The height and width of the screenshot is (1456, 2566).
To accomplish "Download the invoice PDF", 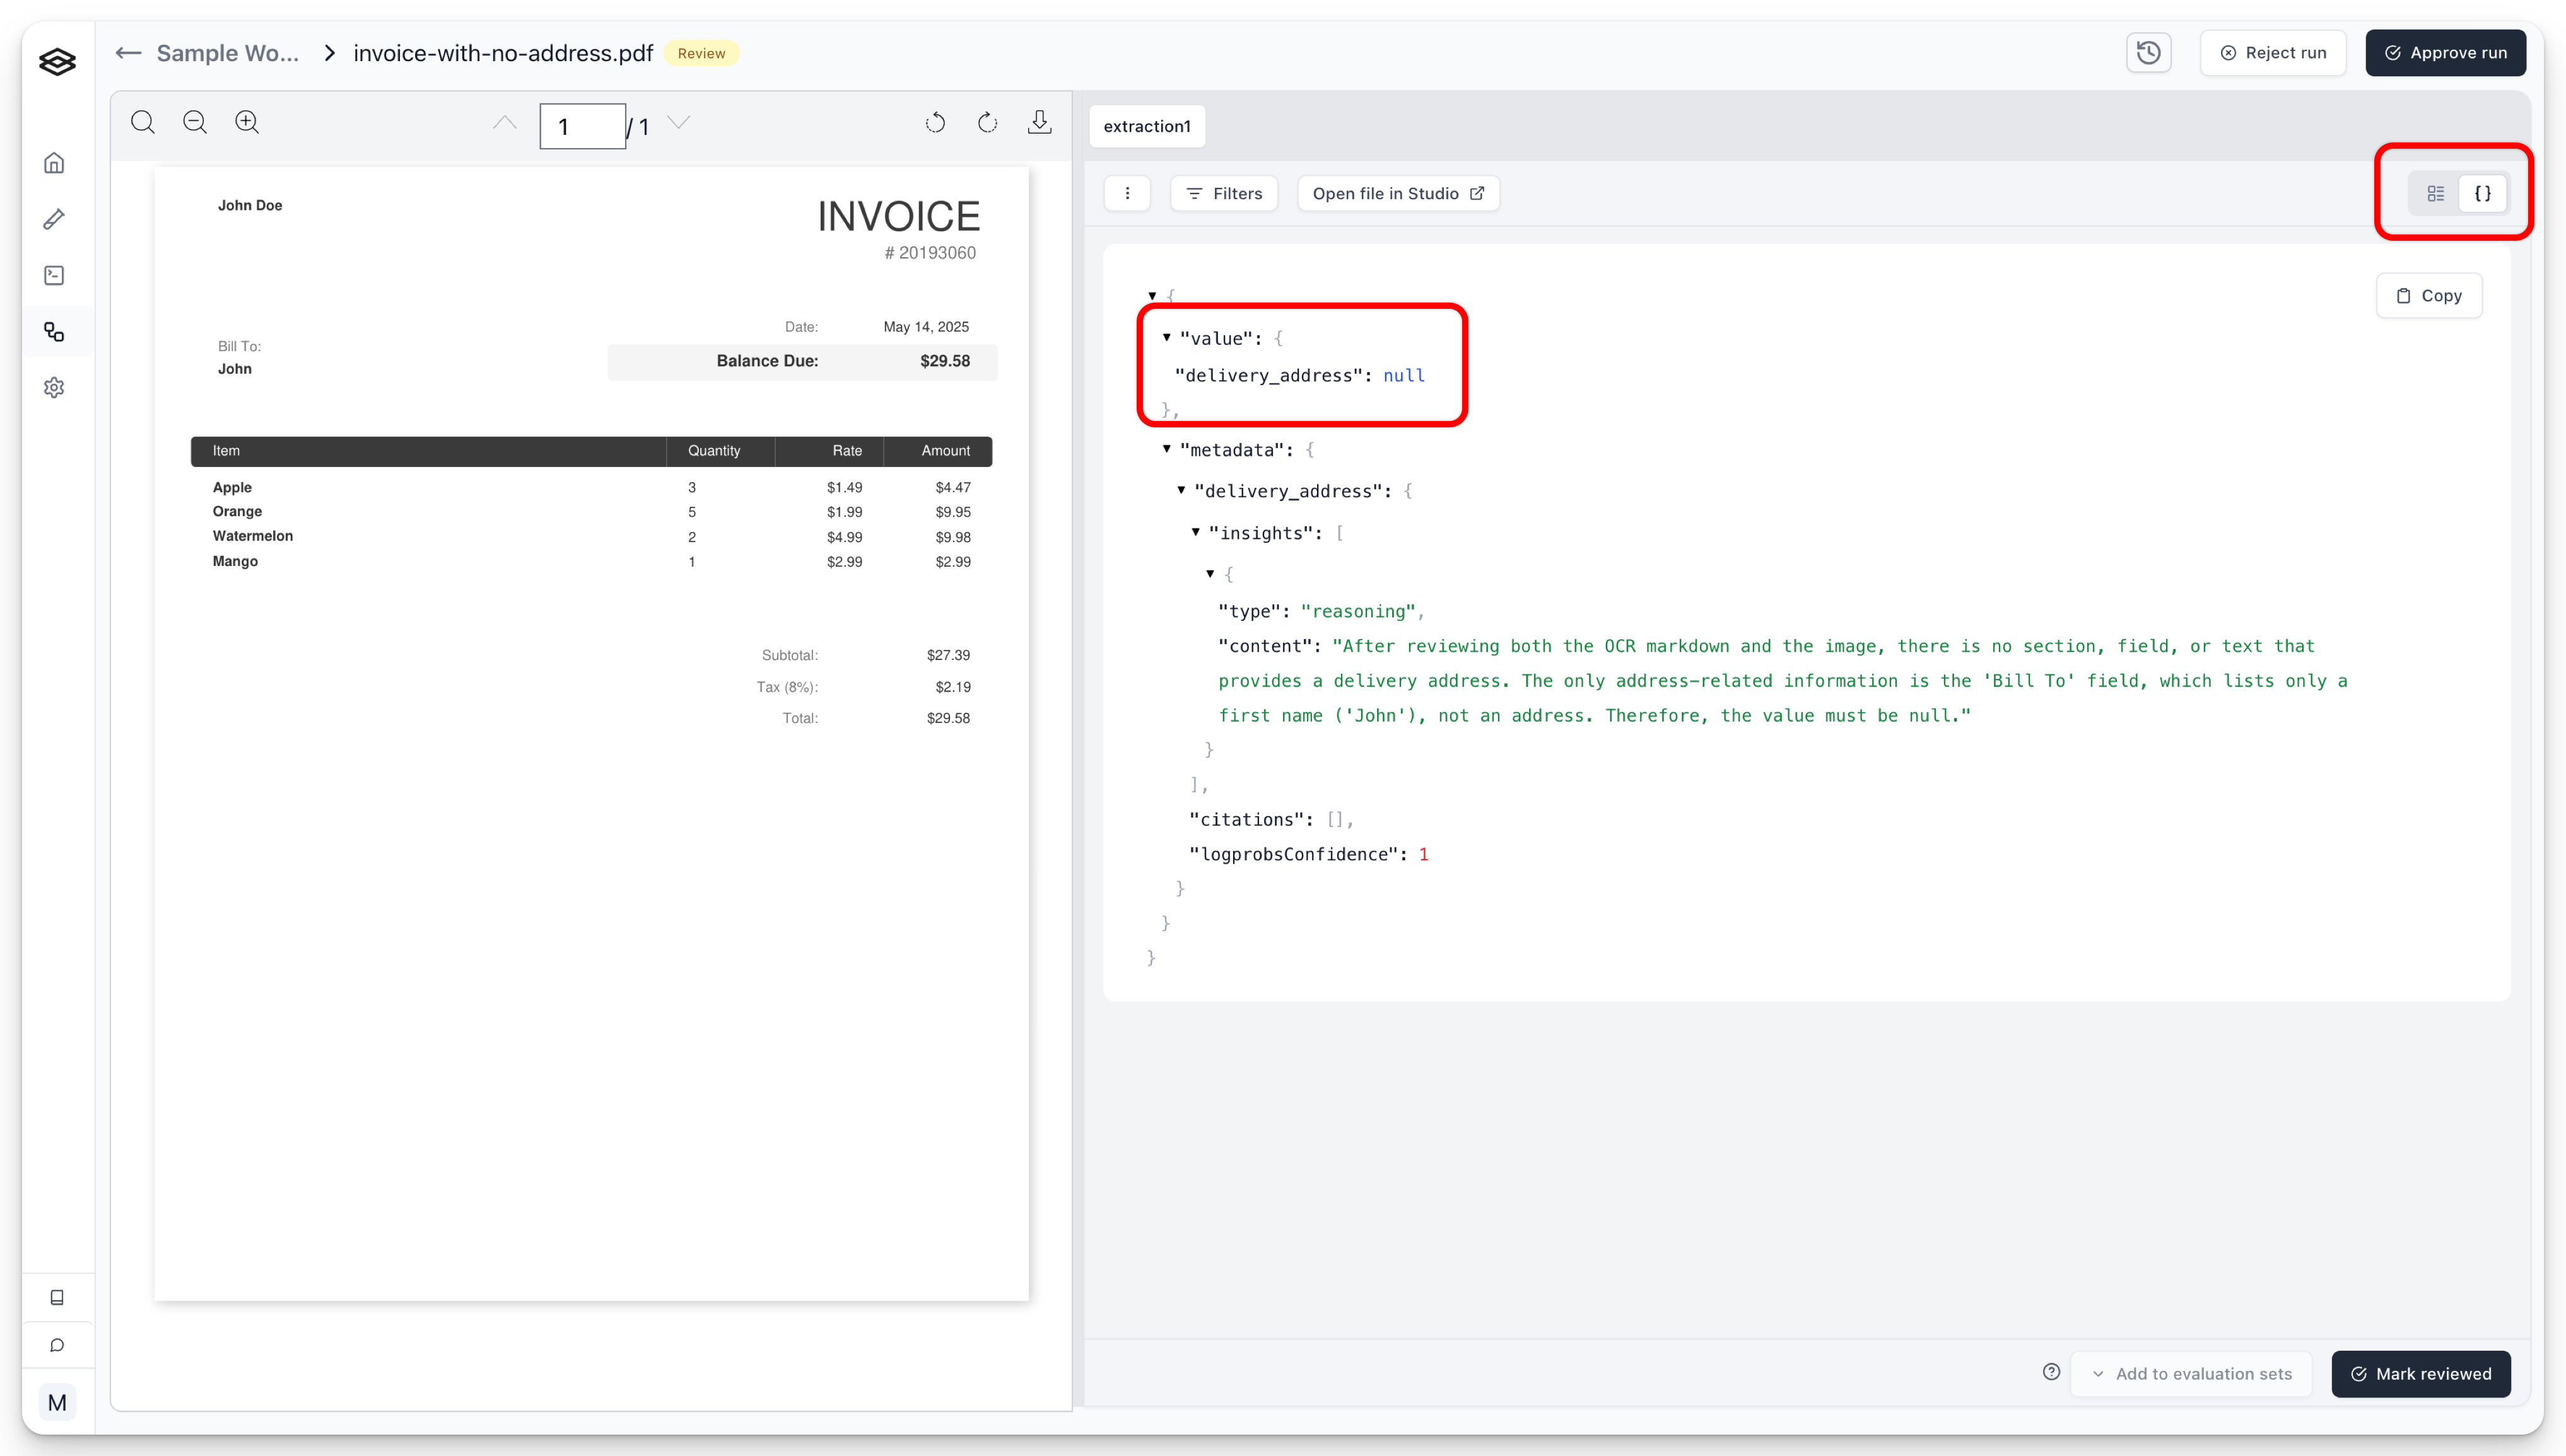I will (x=1039, y=122).
